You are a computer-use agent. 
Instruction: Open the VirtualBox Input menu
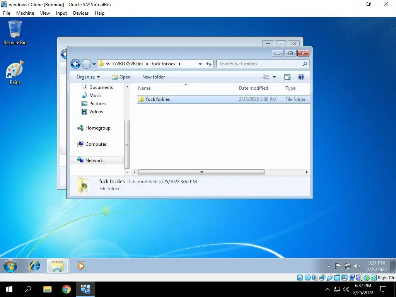click(x=61, y=13)
